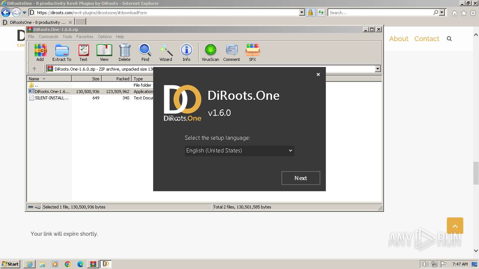Show archive Info
This screenshot has width=479, height=269.
pyautogui.click(x=186, y=52)
